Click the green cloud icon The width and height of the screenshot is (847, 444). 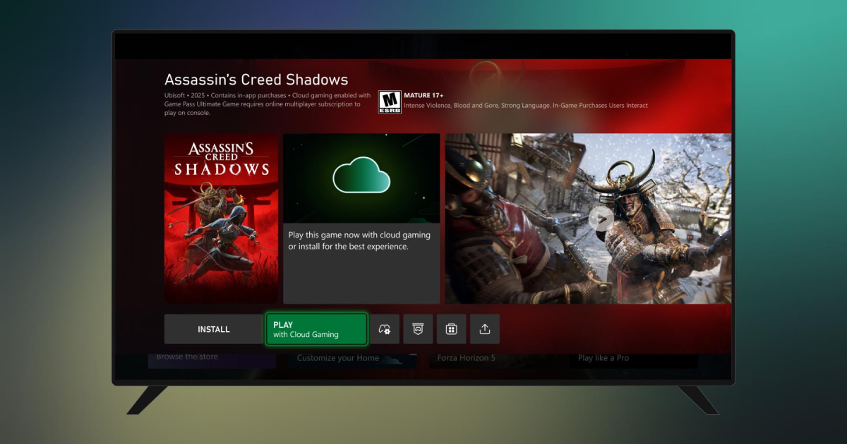[x=361, y=175]
